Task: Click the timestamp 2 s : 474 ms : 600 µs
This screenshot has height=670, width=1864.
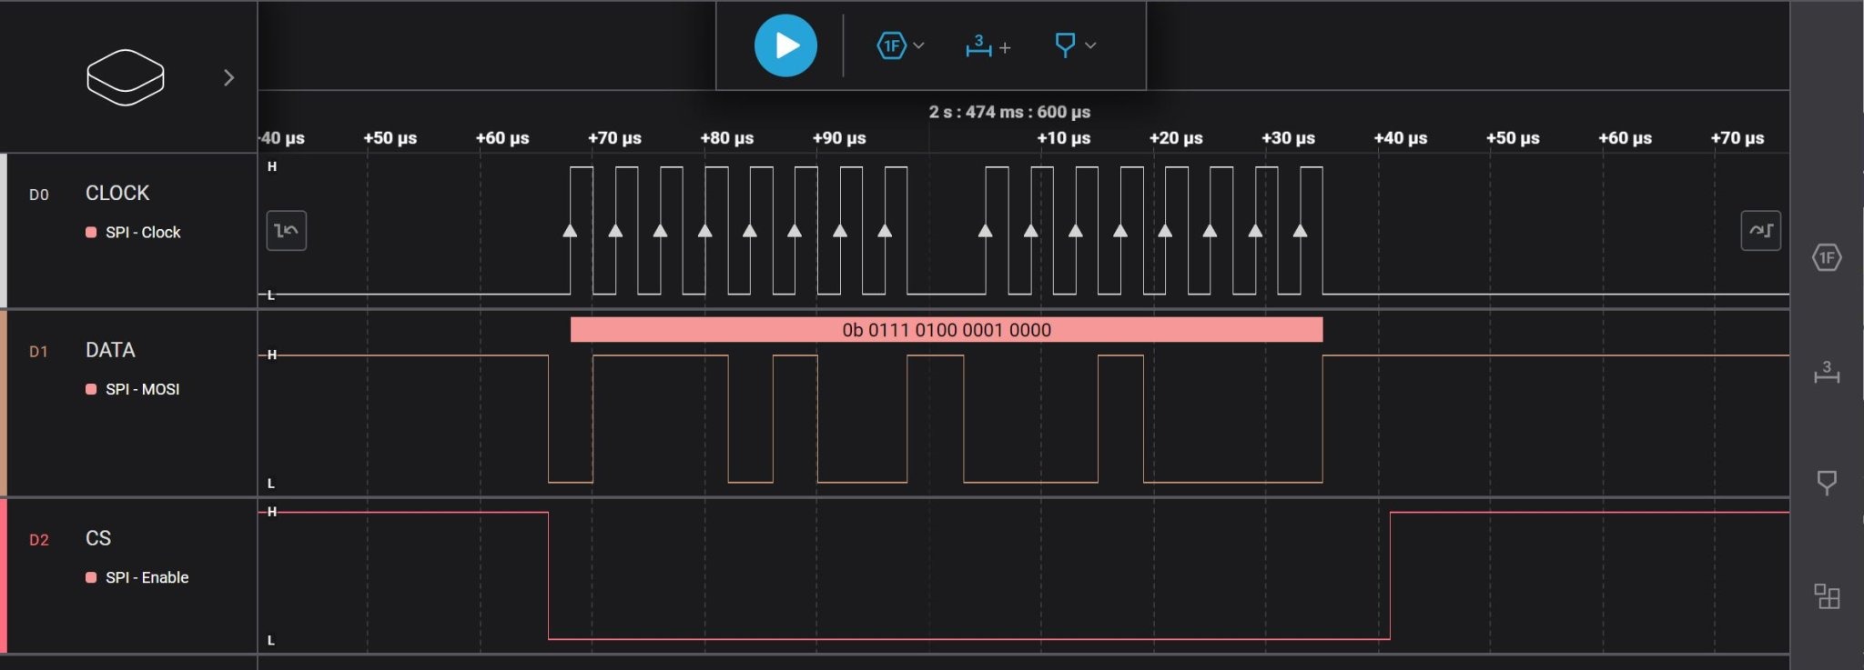Action: point(1009,112)
